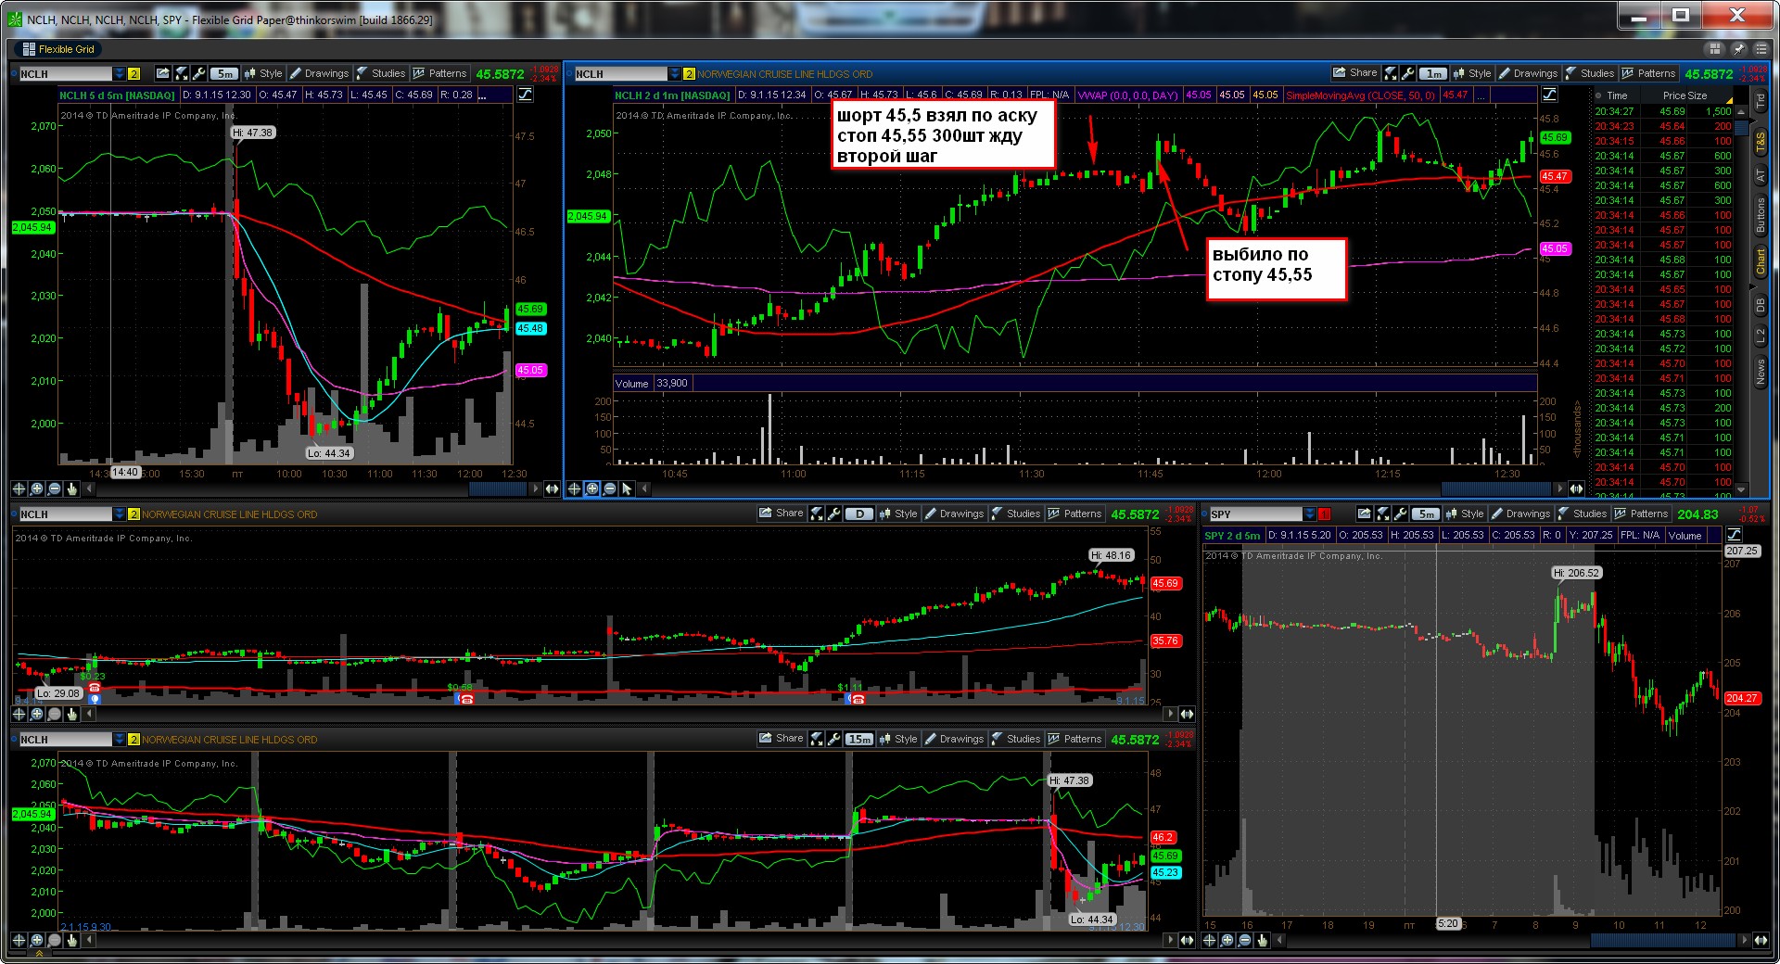1780x964 pixels.
Task: Toggle chart scale curve icon on 1m chart
Action: click(x=1549, y=95)
